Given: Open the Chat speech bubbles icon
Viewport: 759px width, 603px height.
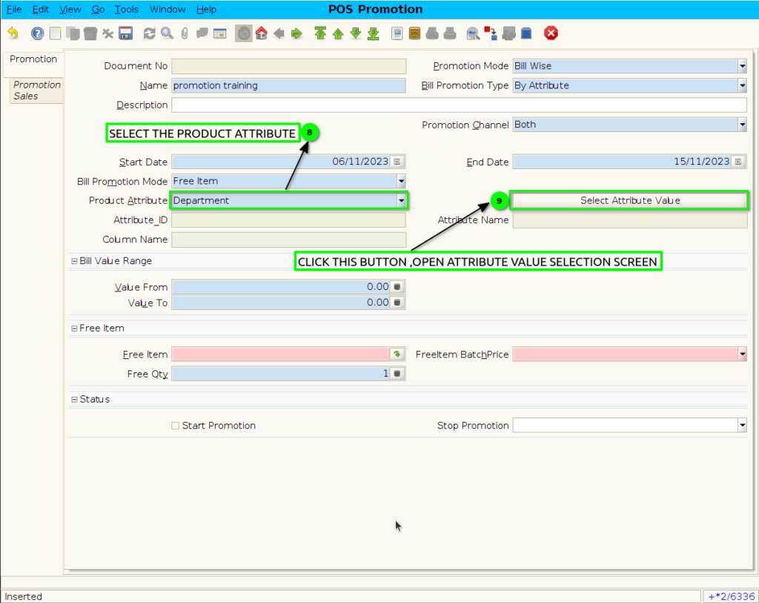Looking at the screenshot, I should point(202,33).
